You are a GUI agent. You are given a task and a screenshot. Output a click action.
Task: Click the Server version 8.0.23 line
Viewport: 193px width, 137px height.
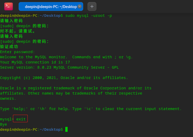[x=59, y=67]
